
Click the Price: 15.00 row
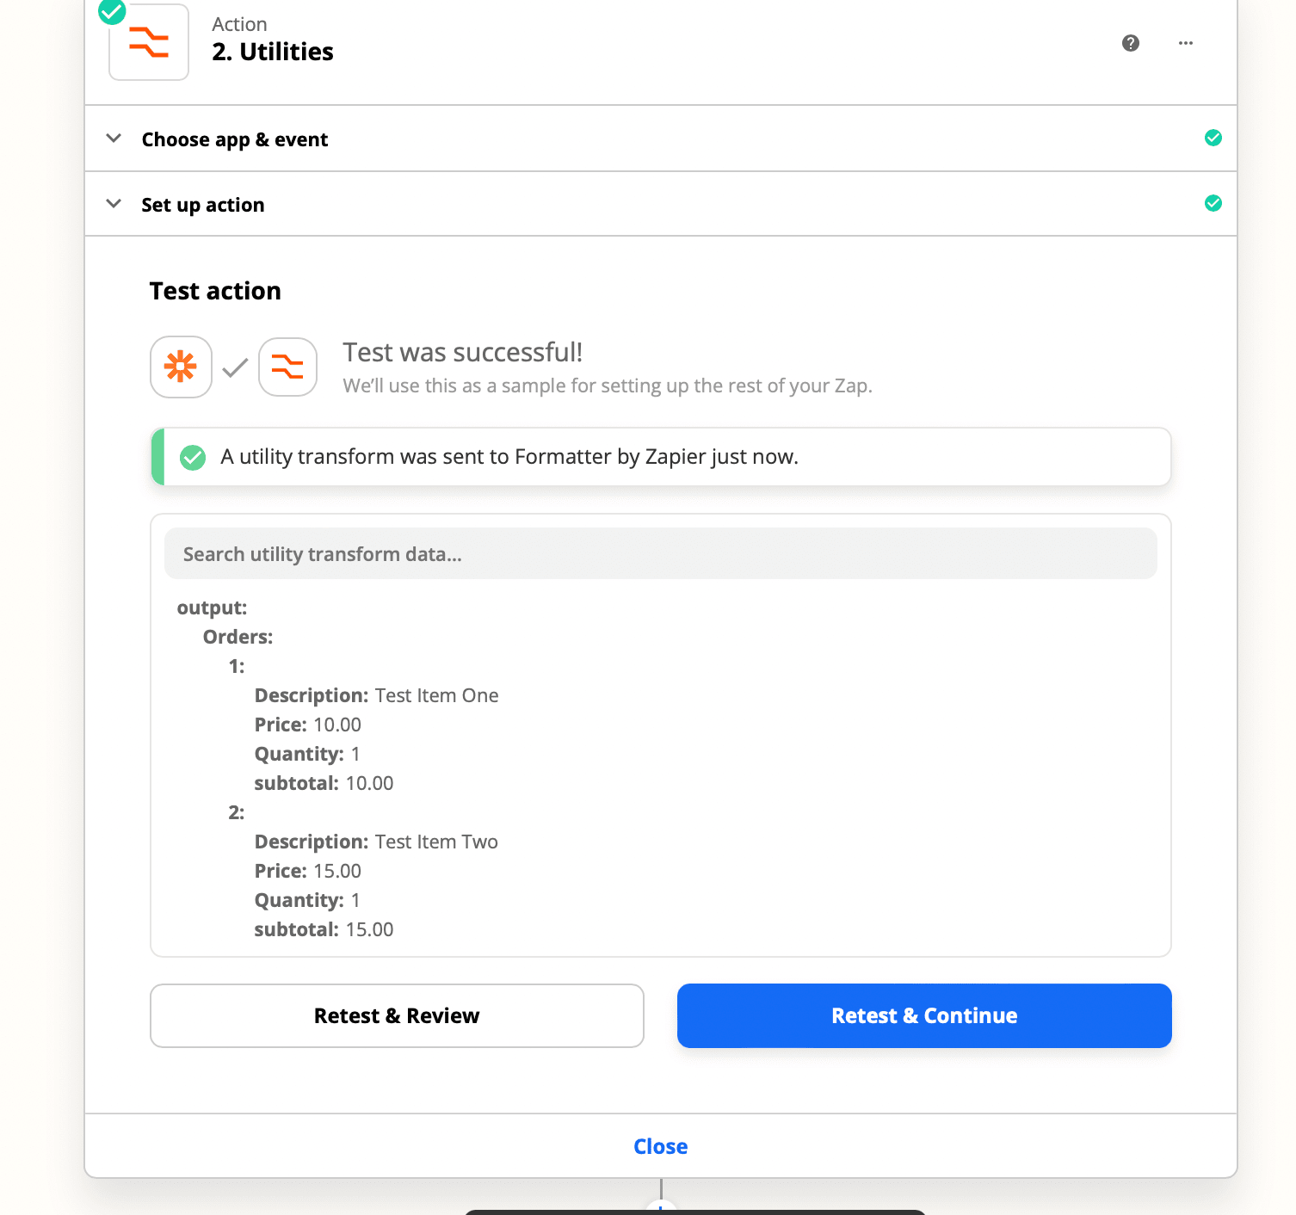tap(307, 871)
